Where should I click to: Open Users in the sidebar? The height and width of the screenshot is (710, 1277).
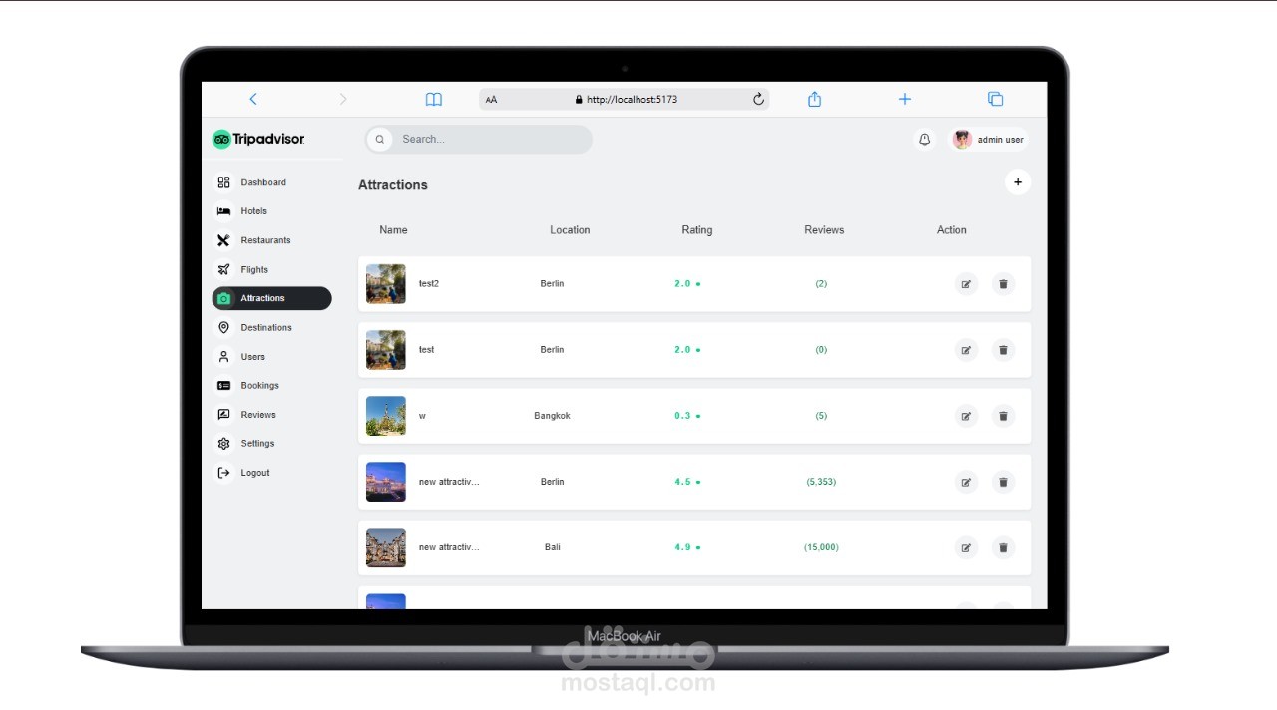point(271,356)
